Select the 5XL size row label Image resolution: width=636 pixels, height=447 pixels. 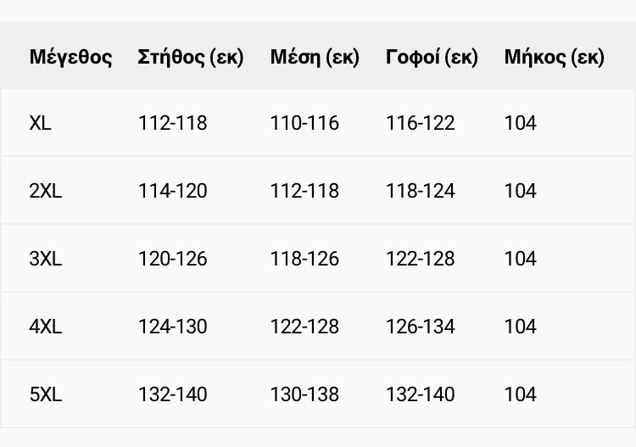(46, 394)
